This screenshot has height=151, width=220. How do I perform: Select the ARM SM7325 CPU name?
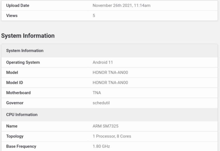tap(106, 126)
